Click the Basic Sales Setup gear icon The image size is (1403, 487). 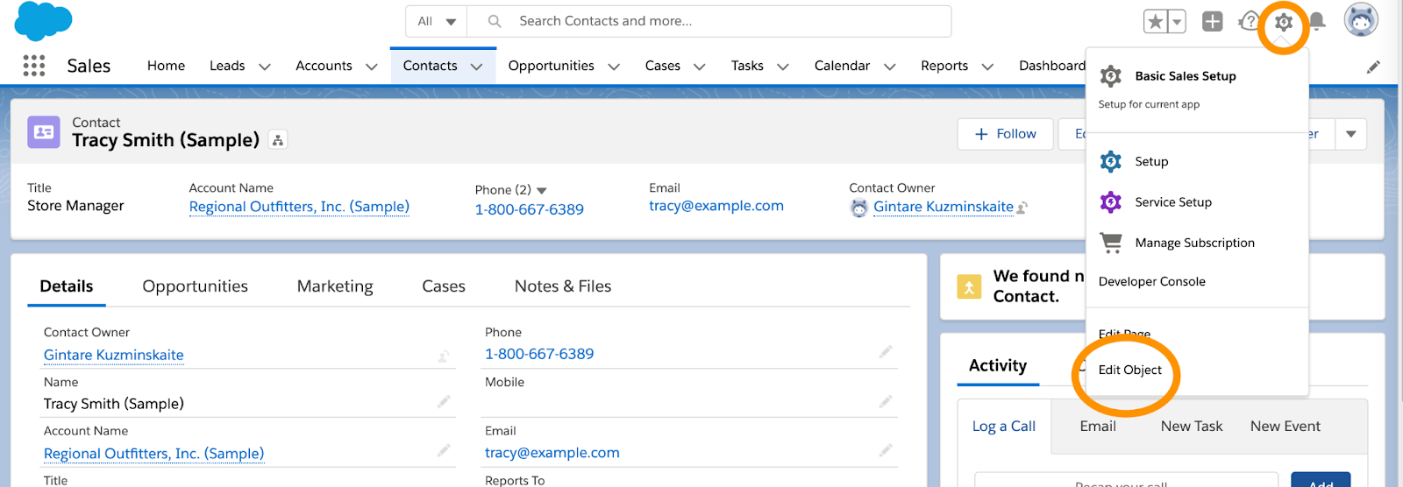click(x=1111, y=76)
